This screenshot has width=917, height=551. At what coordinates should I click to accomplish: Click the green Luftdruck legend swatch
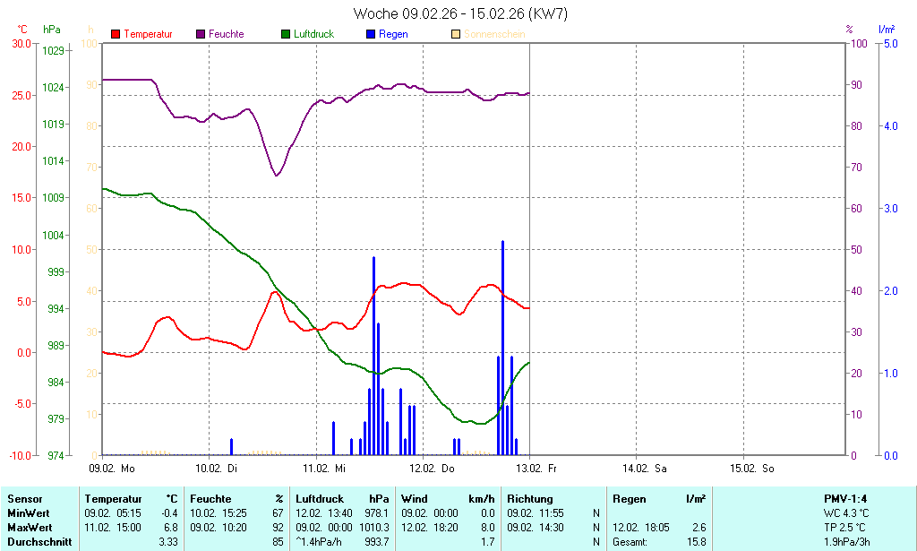[x=286, y=34]
